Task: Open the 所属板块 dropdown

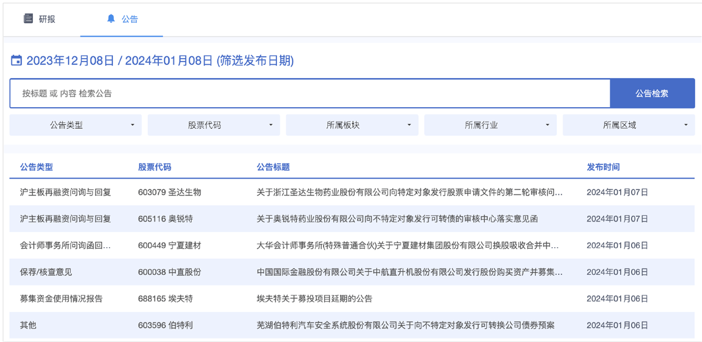Action: click(x=352, y=125)
